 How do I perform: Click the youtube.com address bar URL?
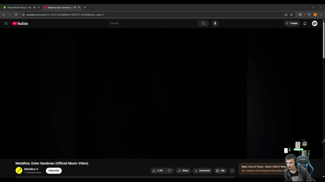(x=65, y=15)
